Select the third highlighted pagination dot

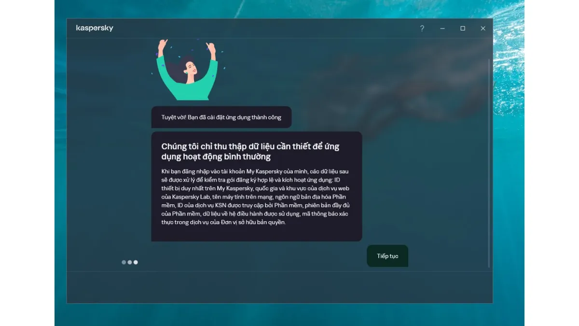pyautogui.click(x=136, y=262)
